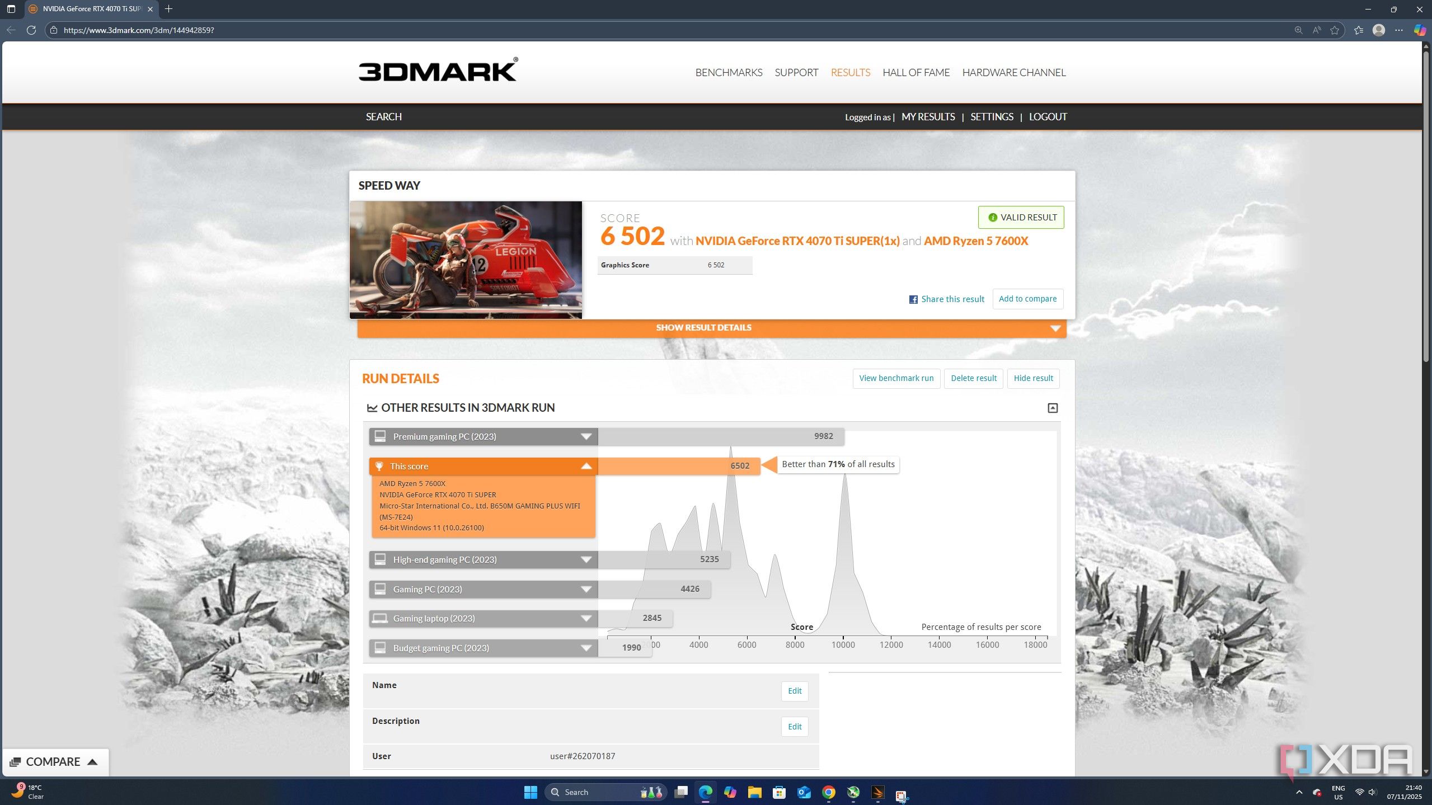Open My Results link
Screen dimensions: 1432x805
pyautogui.click(x=928, y=117)
